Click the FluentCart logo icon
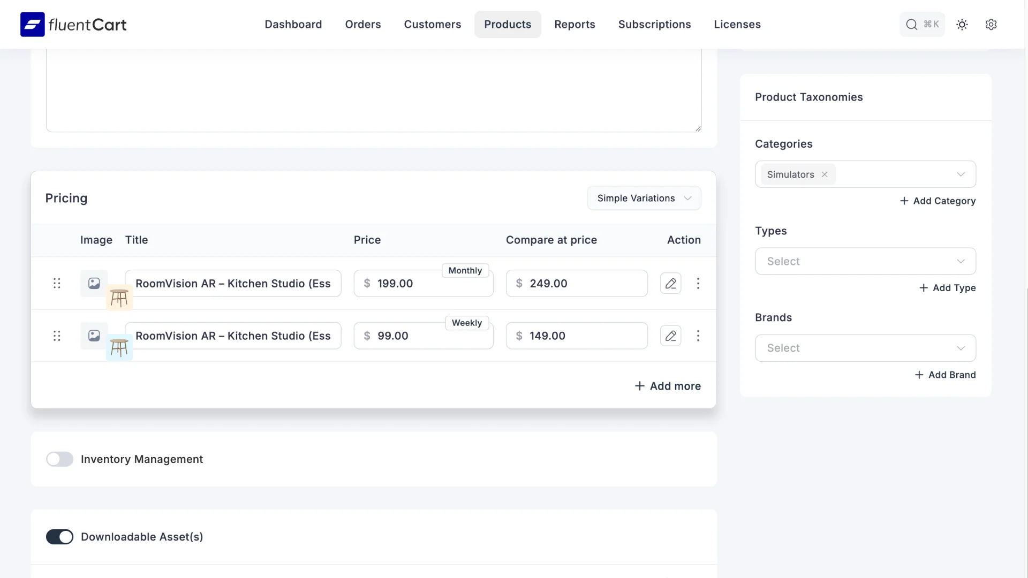Viewport: 1028px width, 578px height. (32, 25)
